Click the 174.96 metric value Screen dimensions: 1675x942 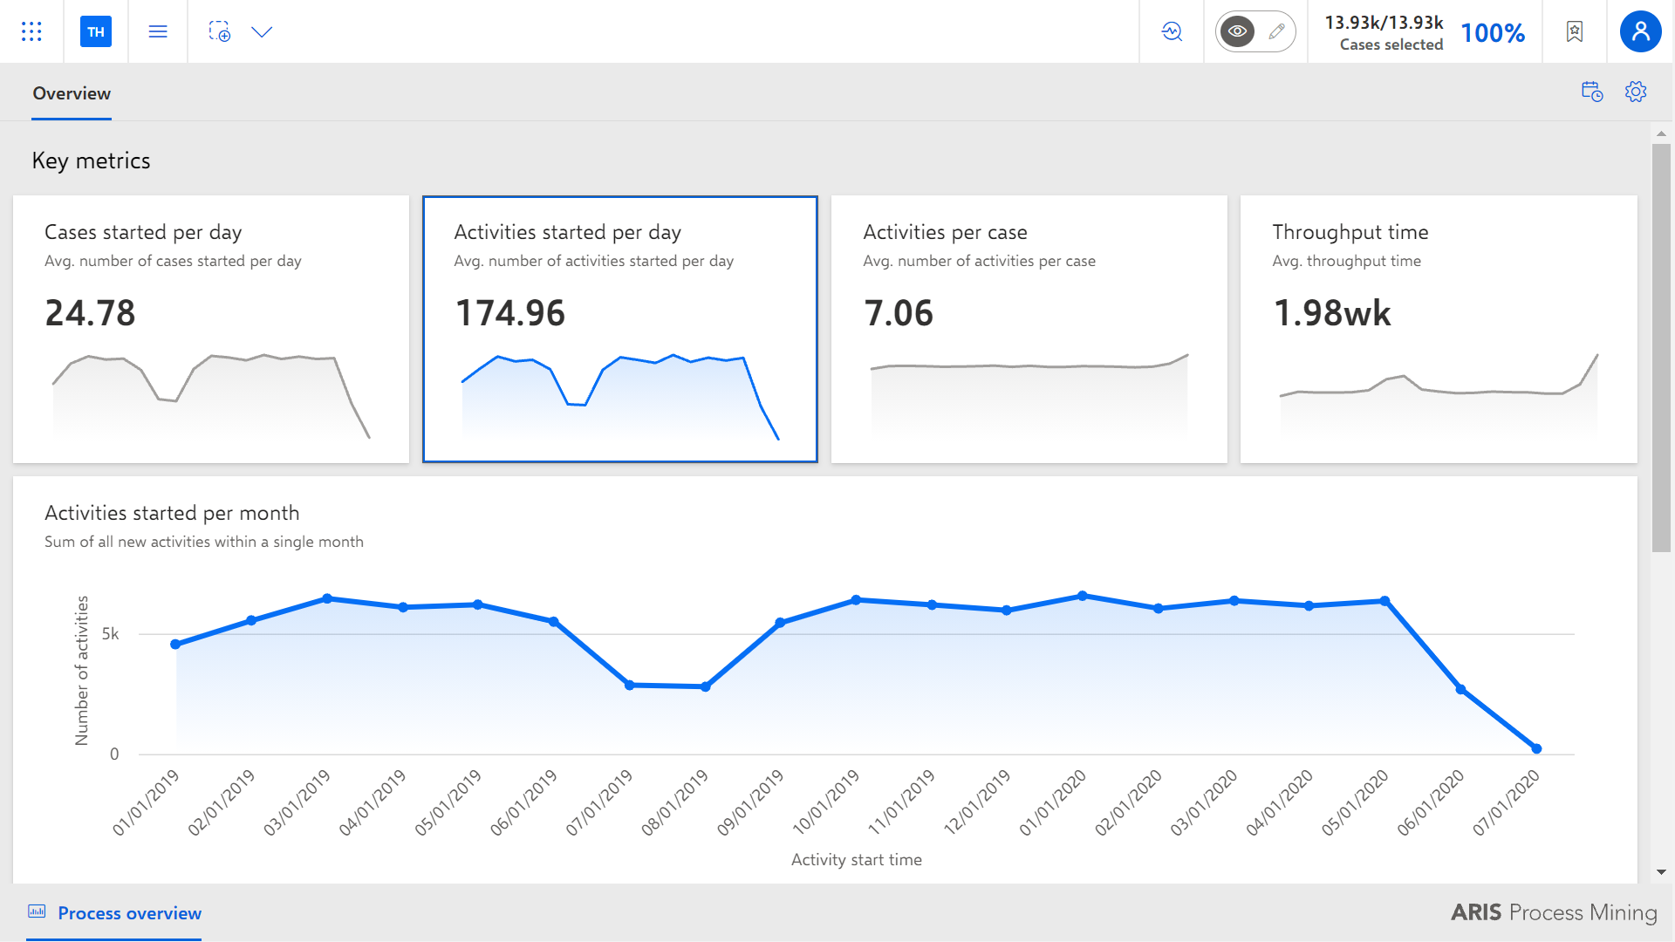[x=510, y=313]
